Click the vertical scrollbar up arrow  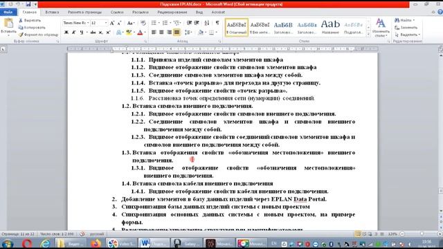pos(440,56)
